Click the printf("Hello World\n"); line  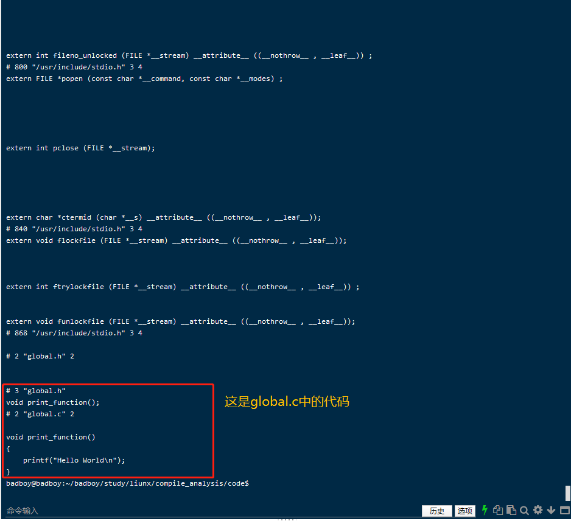tap(74, 460)
